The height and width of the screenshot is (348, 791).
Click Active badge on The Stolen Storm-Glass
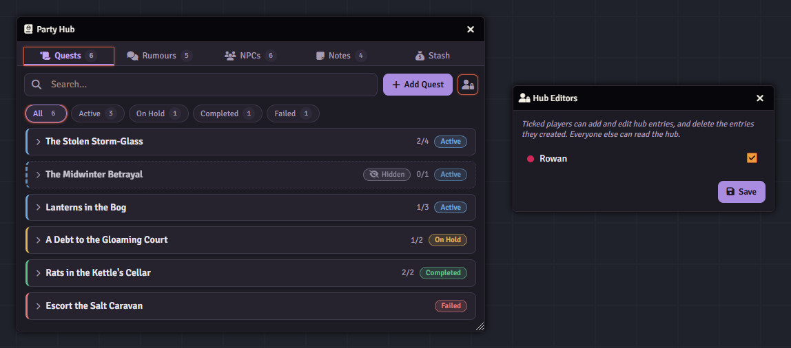tap(451, 142)
